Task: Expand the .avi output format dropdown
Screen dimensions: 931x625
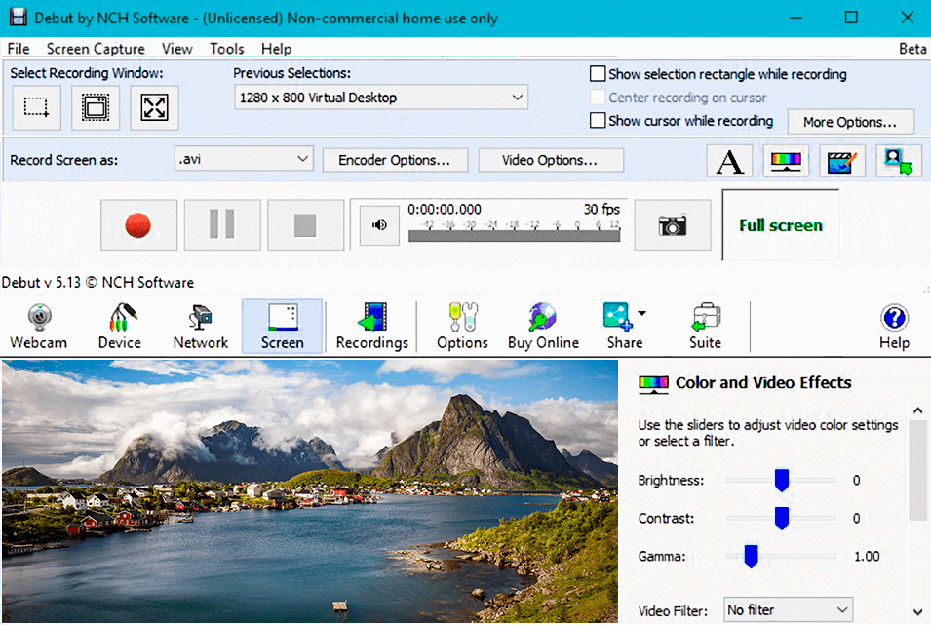Action: [x=243, y=160]
